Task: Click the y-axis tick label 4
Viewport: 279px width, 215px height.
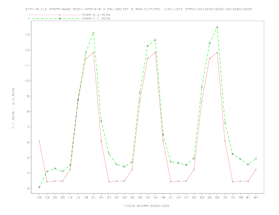Action: click(x=28, y=173)
